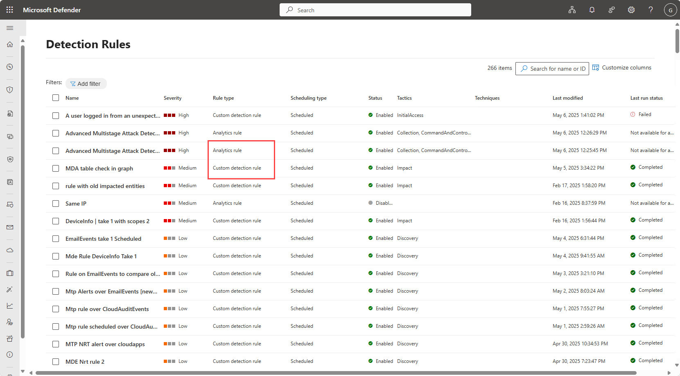This screenshot has height=376, width=680.
Task: Click the shield icon in left sidebar
Action: tap(10, 90)
